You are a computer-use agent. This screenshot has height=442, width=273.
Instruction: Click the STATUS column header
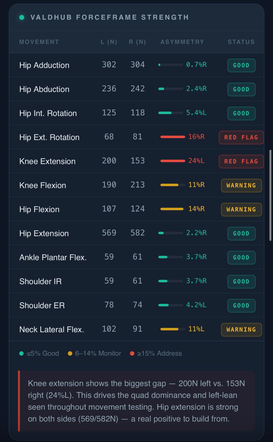pos(241,42)
